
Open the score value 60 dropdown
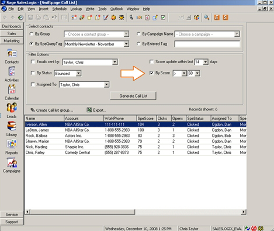(197, 73)
